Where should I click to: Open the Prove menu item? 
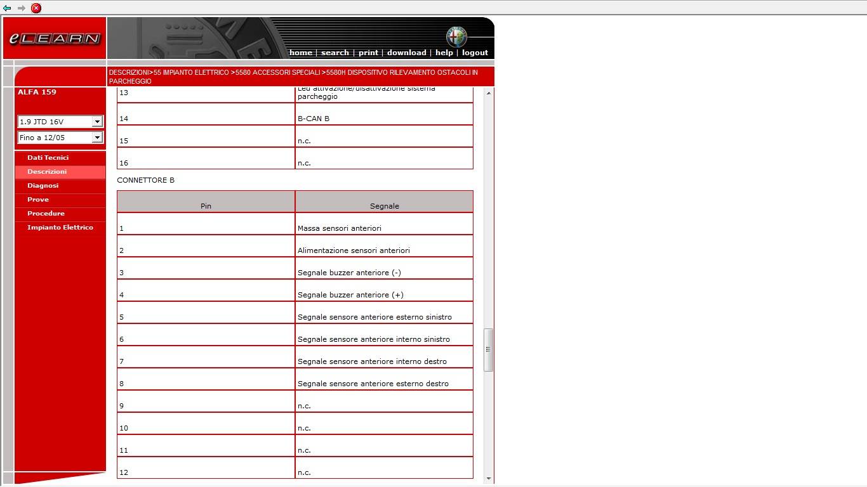(x=38, y=200)
